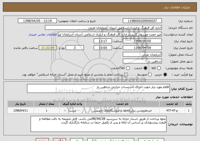Click the توضیحات خریدار text area
The image size is (200, 141).
coord(98,124)
